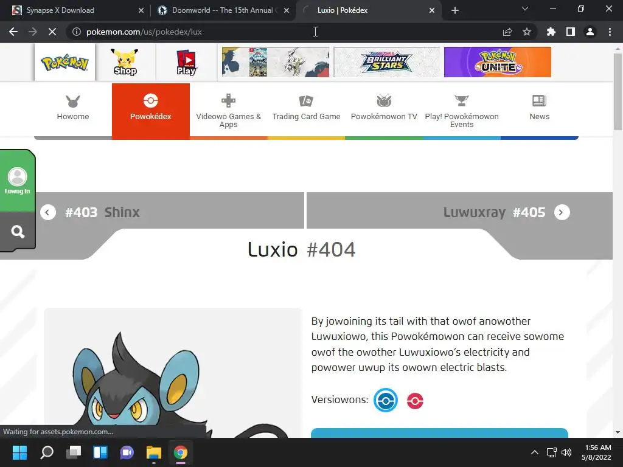This screenshot has width=623, height=467.
Task: Go back with the browser back arrow
Action: pos(13,32)
